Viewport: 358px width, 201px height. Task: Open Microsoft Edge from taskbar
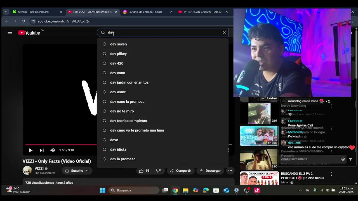tap(206, 190)
